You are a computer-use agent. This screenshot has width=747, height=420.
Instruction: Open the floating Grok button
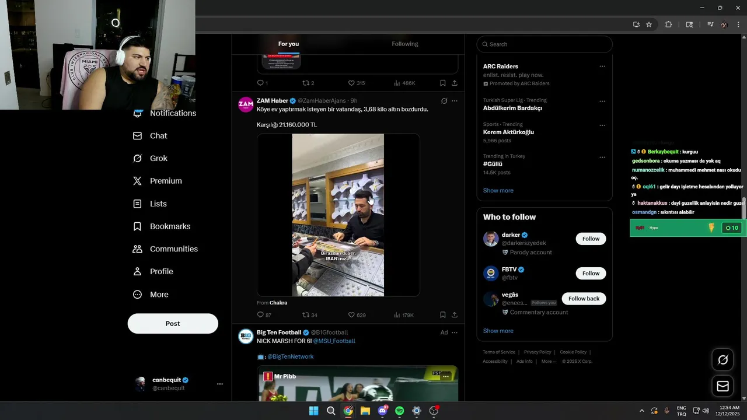click(x=722, y=360)
